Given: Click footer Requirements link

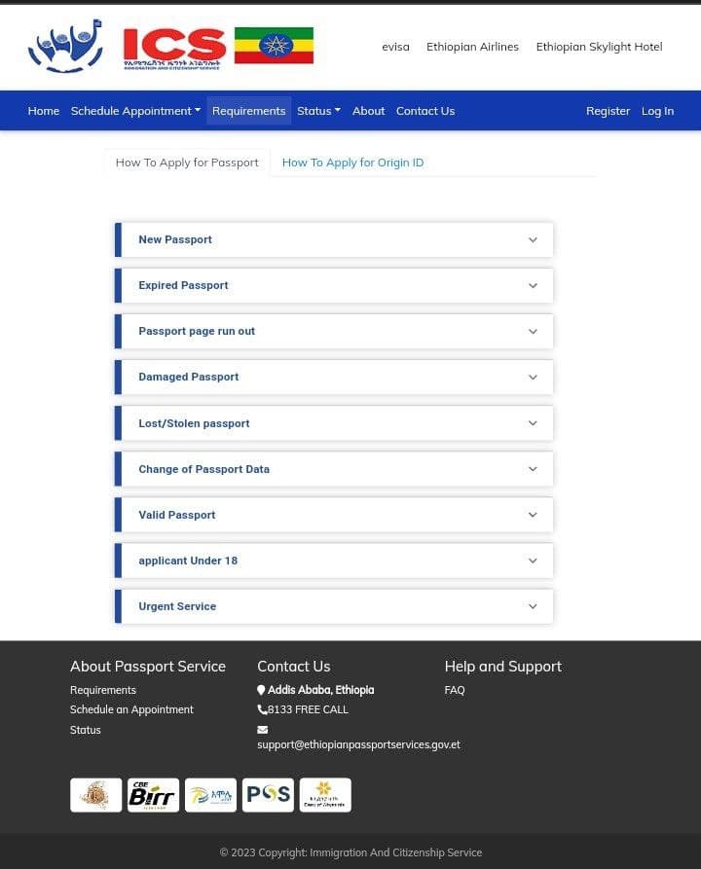Looking at the screenshot, I should pos(103,690).
